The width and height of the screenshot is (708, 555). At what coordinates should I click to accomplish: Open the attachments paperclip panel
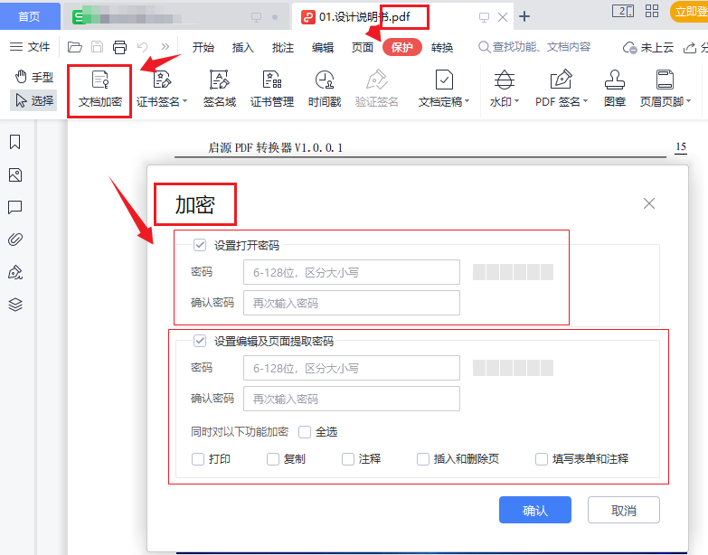[x=14, y=240]
